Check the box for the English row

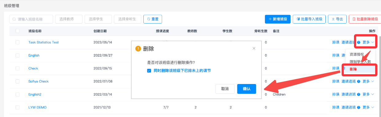17,55
